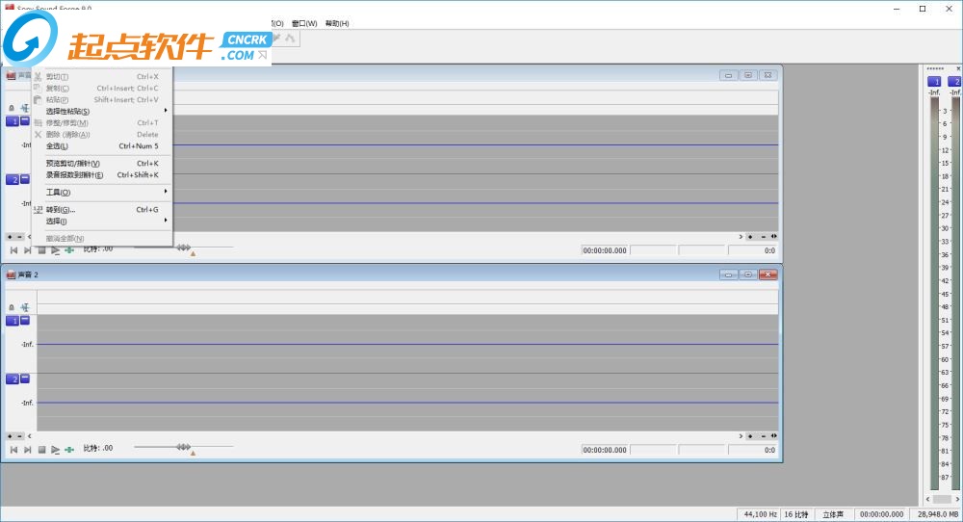Stop playback in 声音 2 window
Screen dimensions: 963x522
pos(41,450)
